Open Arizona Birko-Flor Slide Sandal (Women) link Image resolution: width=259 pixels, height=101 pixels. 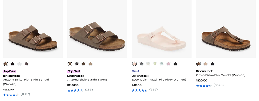pos(26,82)
